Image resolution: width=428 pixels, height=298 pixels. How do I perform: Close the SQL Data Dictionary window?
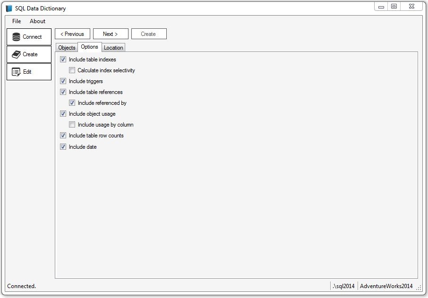point(412,6)
